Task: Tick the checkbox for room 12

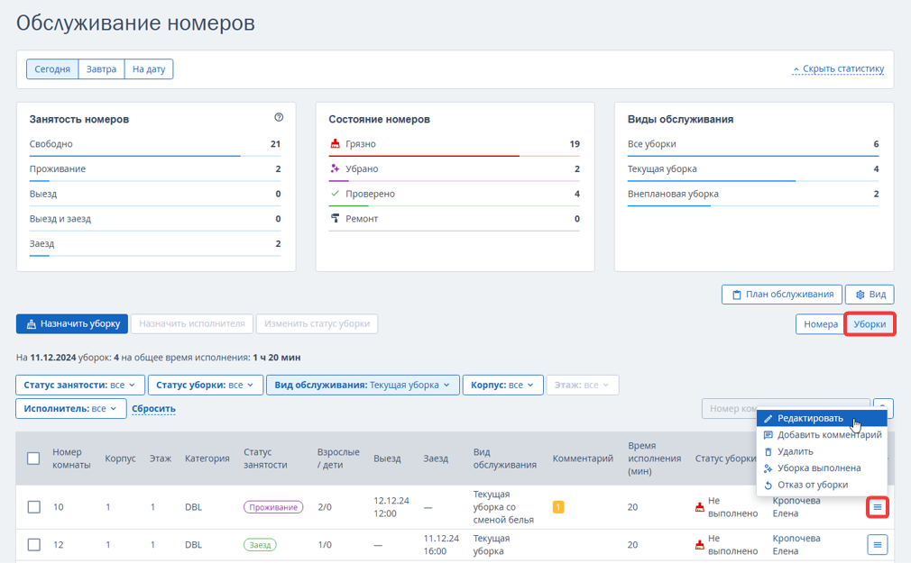Action: coord(34,545)
